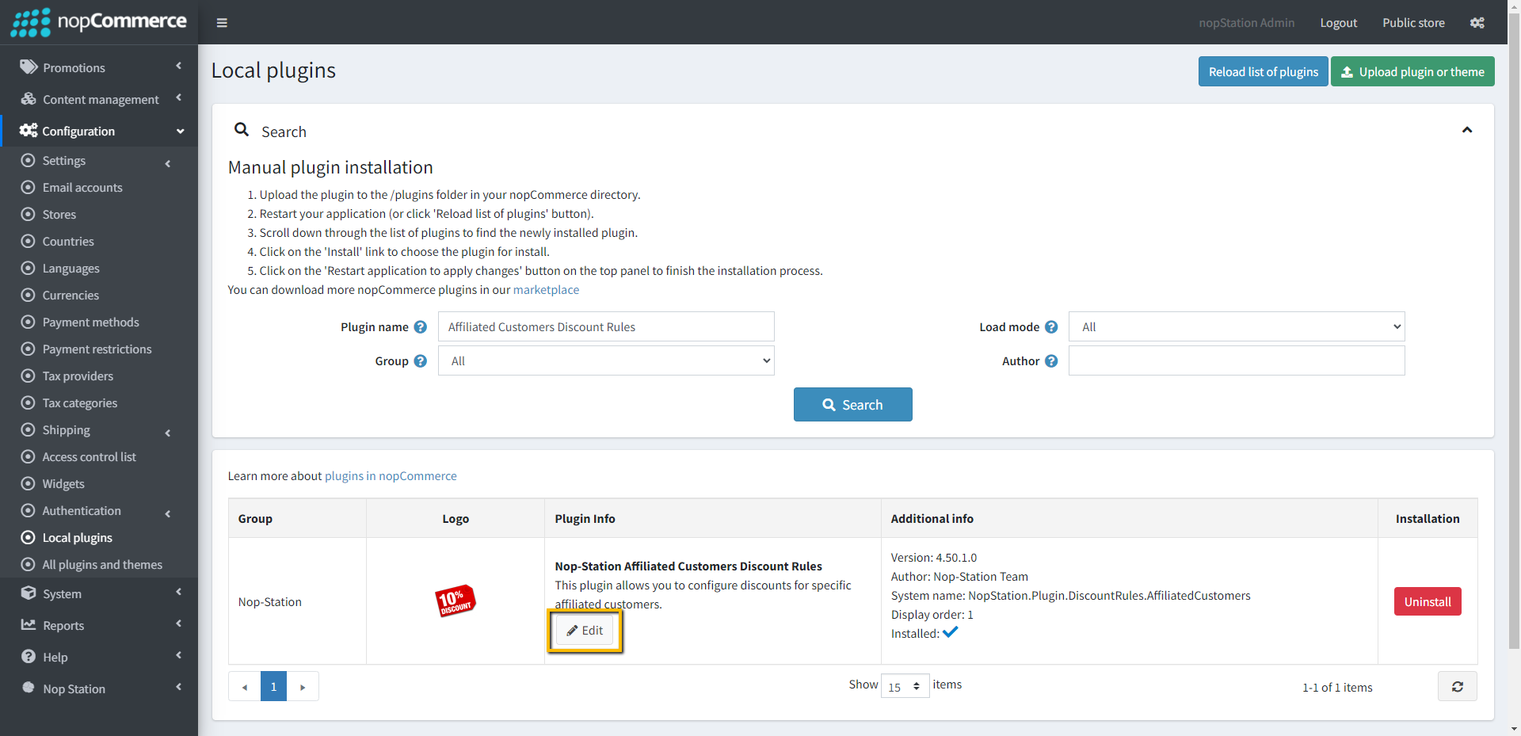Click Upload plugin or theme button
Viewport: 1521px width, 736px height.
coord(1412,71)
